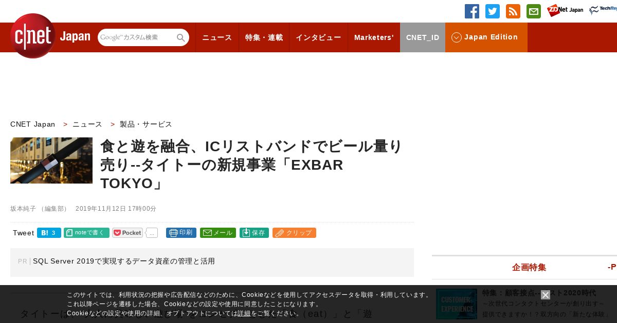617x323 pixels.
Task: Open the SQL Server 2019 PR link
Action: [124, 261]
